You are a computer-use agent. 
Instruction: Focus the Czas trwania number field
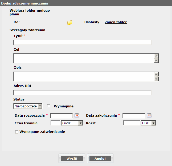tap(55, 123)
